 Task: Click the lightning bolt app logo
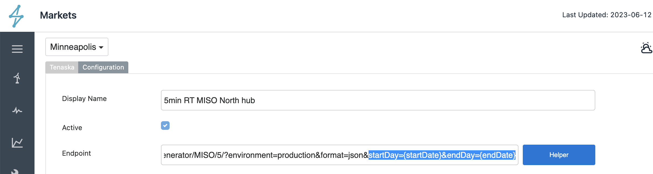pos(16,16)
